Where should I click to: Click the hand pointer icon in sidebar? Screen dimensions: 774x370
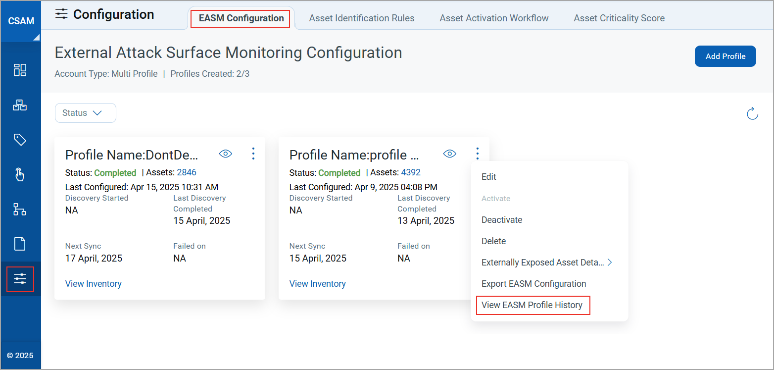pos(20,174)
